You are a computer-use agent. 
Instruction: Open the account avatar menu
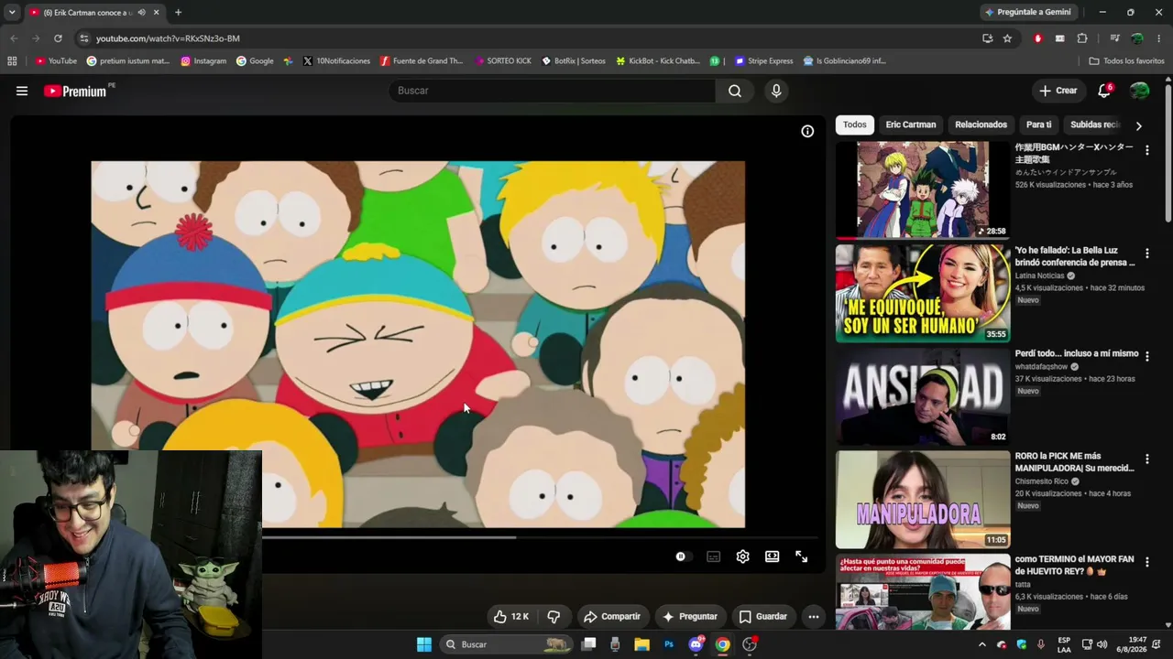click(x=1140, y=91)
